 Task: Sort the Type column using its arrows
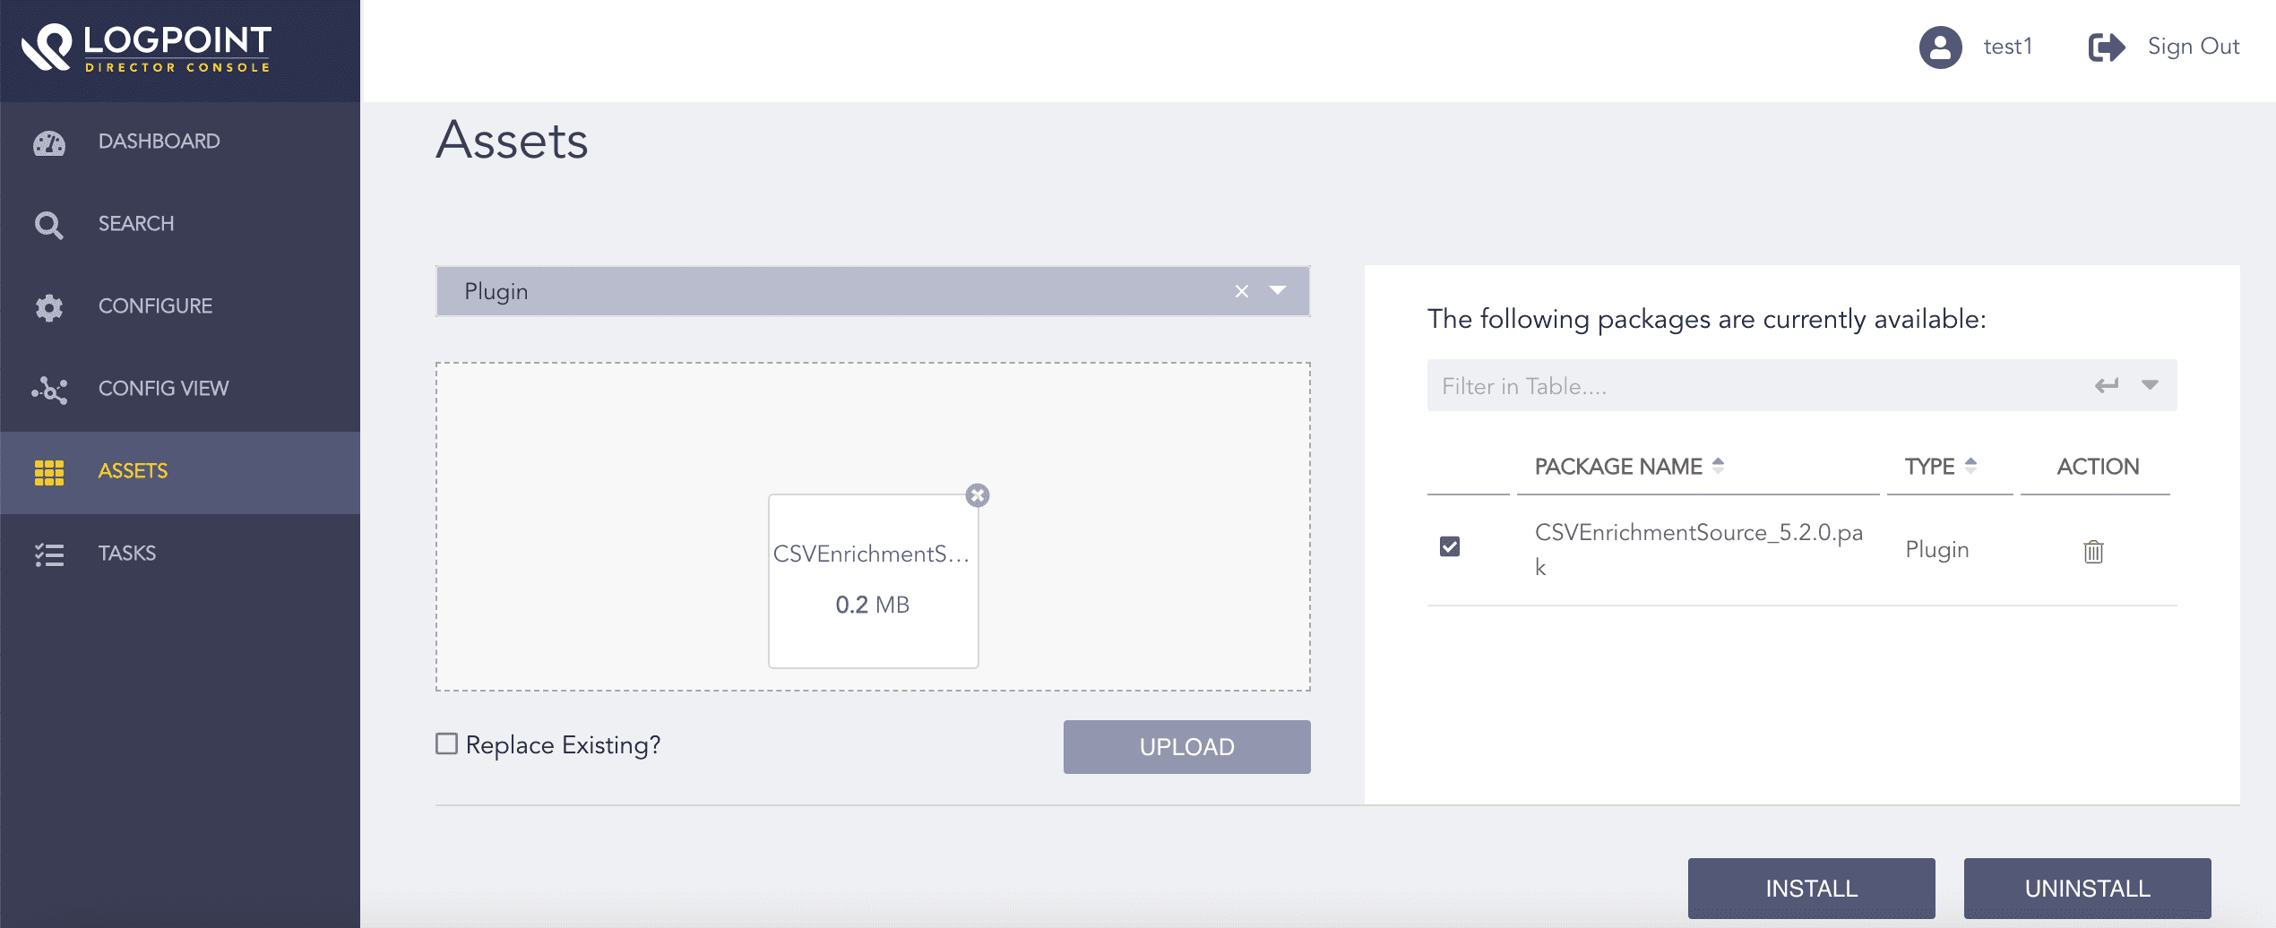pyautogui.click(x=1970, y=465)
